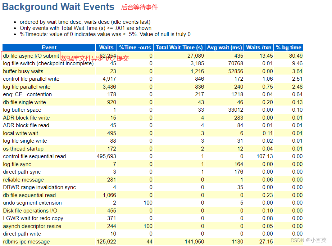Select the '%Timeouts: value of 0' note
This screenshot has height=246, width=332.
pos(105,34)
